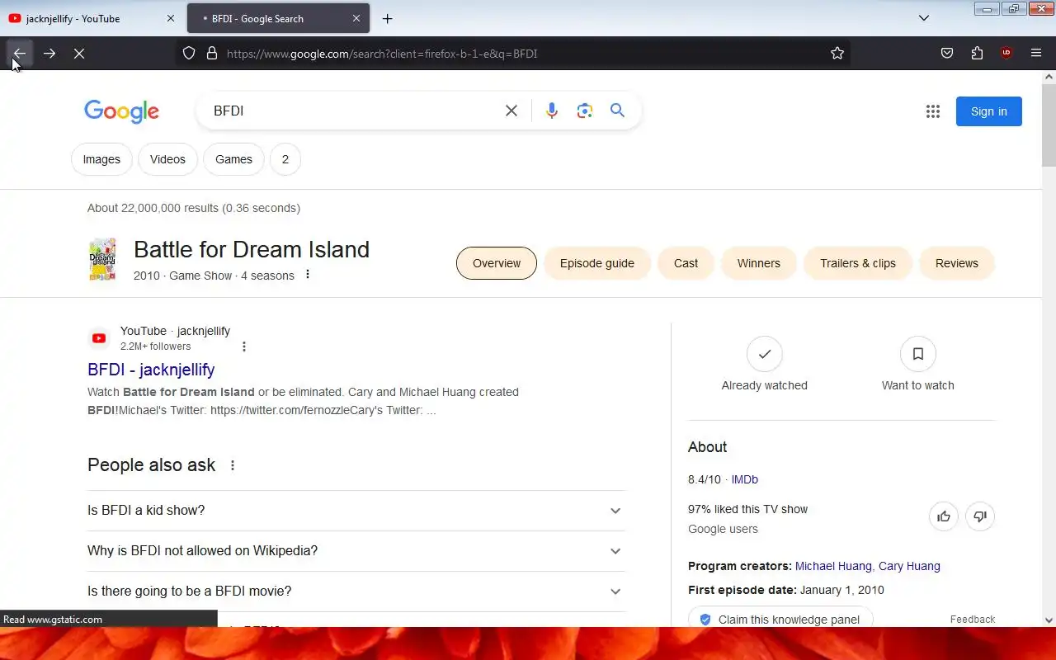Click Claim this knowledge panel
The width and height of the screenshot is (1056, 660).
click(x=780, y=619)
